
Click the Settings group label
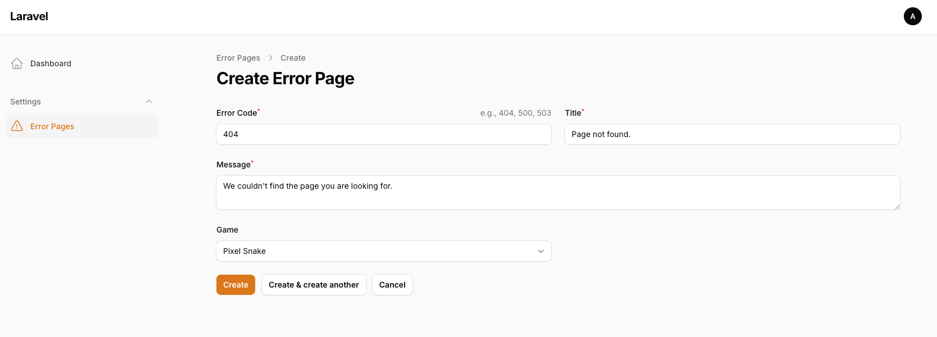click(26, 102)
